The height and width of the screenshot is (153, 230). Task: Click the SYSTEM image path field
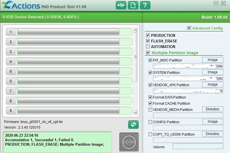[188, 79]
